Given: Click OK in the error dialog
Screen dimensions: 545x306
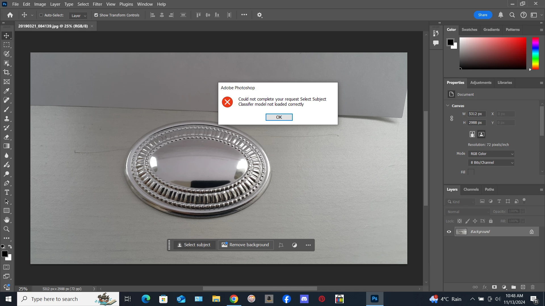Looking at the screenshot, I should coord(279,117).
